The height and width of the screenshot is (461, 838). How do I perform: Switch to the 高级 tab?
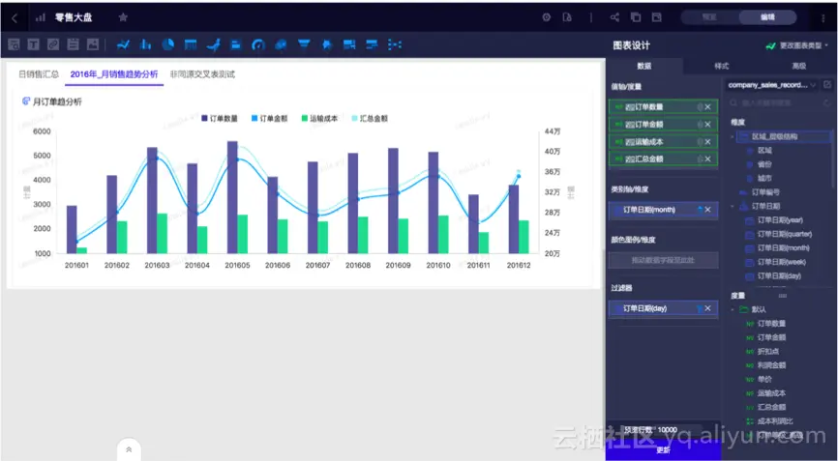coord(798,66)
